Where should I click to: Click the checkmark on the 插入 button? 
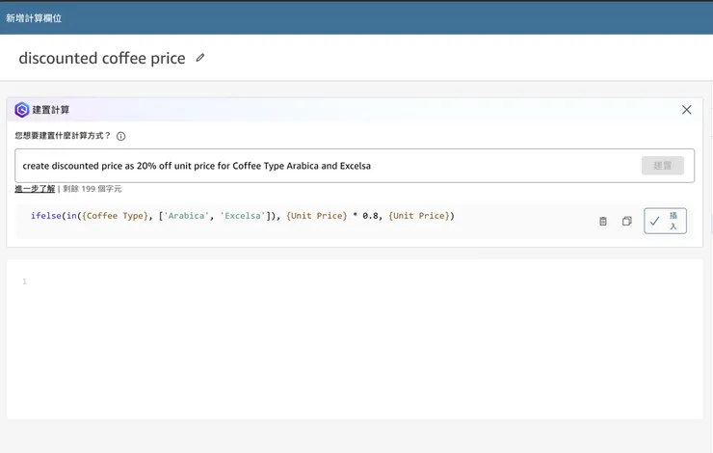coord(655,221)
